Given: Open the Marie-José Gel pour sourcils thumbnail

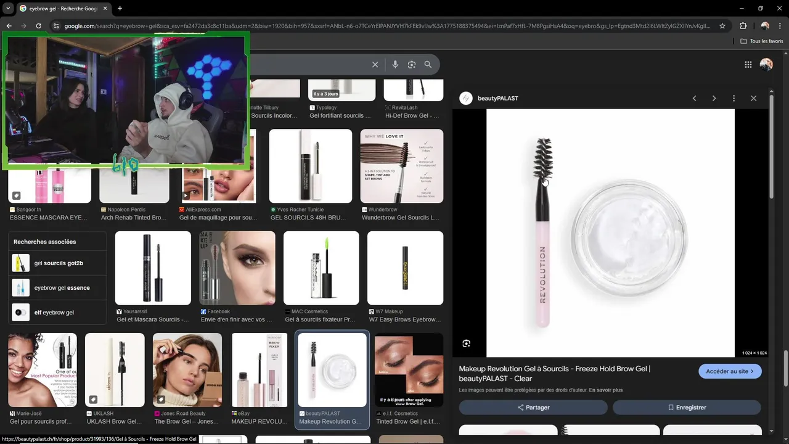Looking at the screenshot, I should 43,370.
